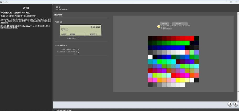The height and width of the screenshot is (111, 239).
Task: Go to the next step with the right arrow
Action: 236,104
